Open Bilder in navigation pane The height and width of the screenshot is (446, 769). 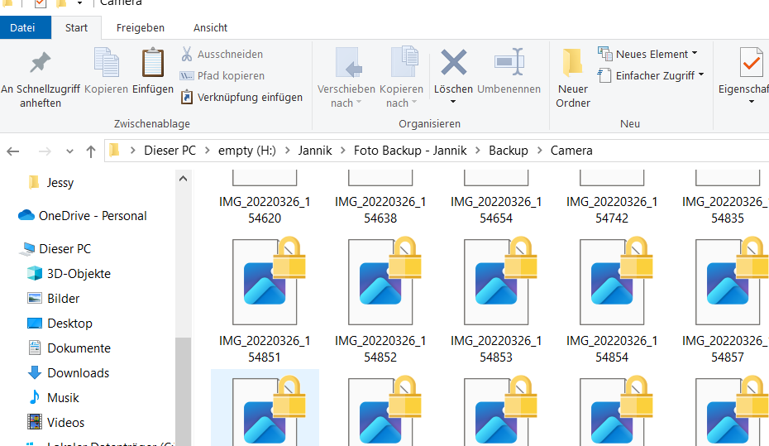(54, 299)
